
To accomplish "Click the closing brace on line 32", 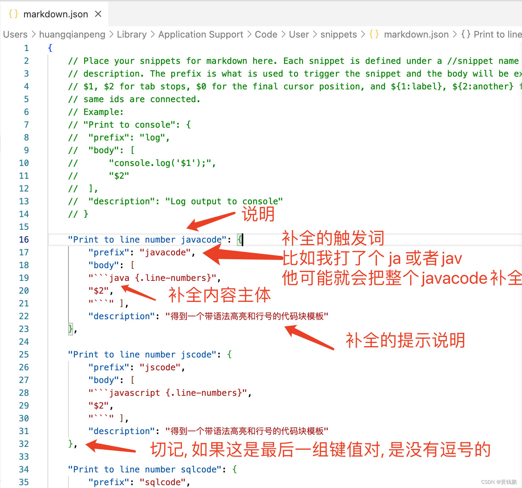I will tap(70, 444).
